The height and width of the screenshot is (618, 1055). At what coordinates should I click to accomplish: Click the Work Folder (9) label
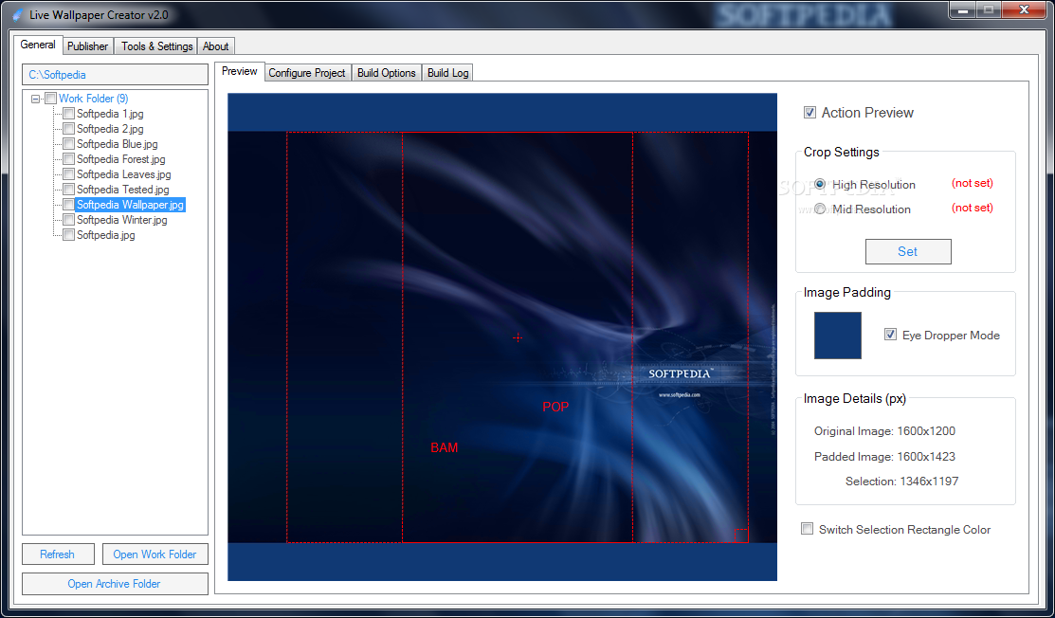coord(94,99)
